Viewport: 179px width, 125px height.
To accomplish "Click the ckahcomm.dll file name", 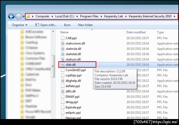I will coord(75,43).
